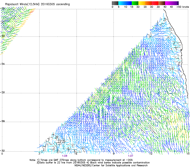Pick the orange 25-30 knots legend segment
Viewport: 190px width, 167px height.
pos(148,3)
